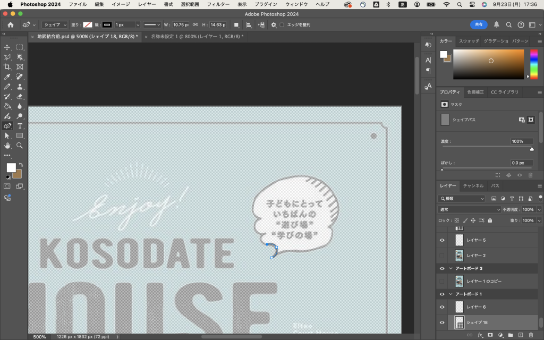This screenshot has height=340, width=544.
Task: Click the shape width input field
Action: pos(181,25)
